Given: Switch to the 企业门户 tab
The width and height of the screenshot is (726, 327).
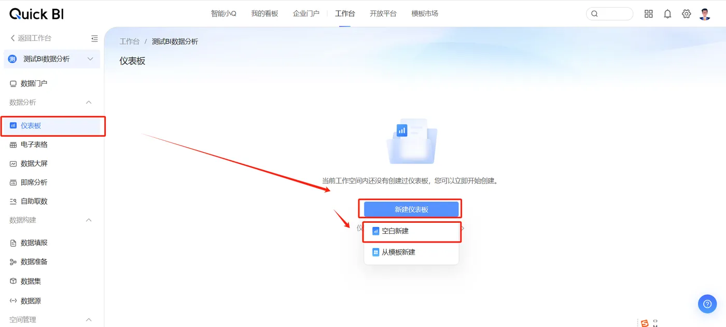Looking at the screenshot, I should pyautogui.click(x=306, y=14).
